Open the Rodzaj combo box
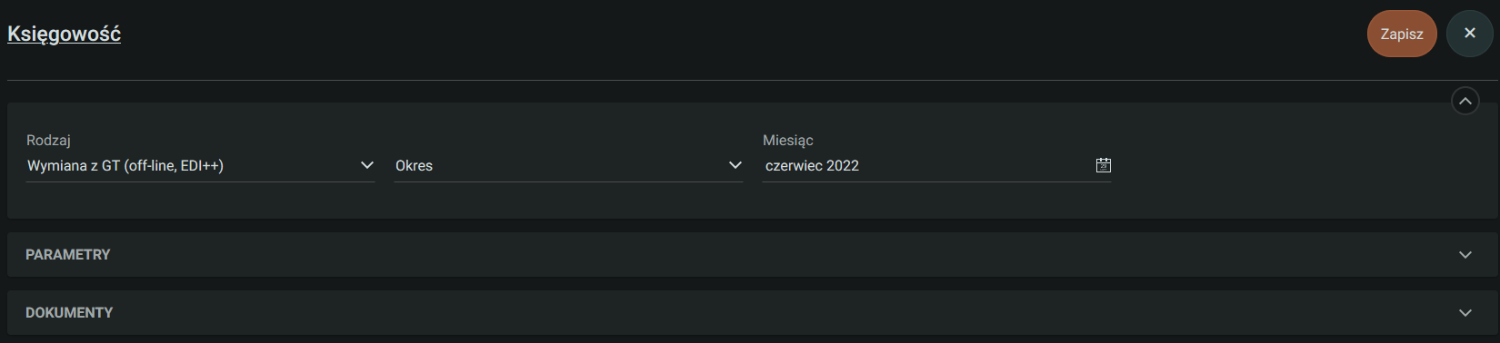1500x343 pixels. [x=200, y=166]
